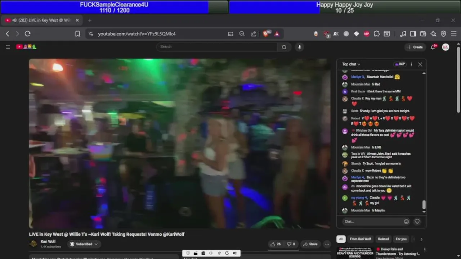Image resolution: width=461 pixels, height=259 pixels.
Task: Open site settings icon beside the URL
Action: [x=90, y=34]
